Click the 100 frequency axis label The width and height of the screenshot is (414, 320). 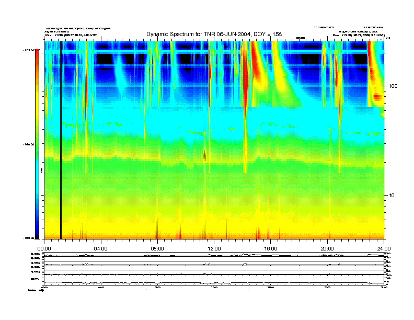pyautogui.click(x=393, y=86)
